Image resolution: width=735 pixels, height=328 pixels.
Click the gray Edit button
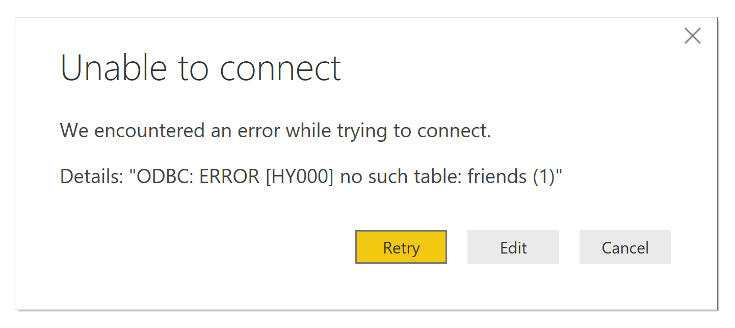[513, 247]
